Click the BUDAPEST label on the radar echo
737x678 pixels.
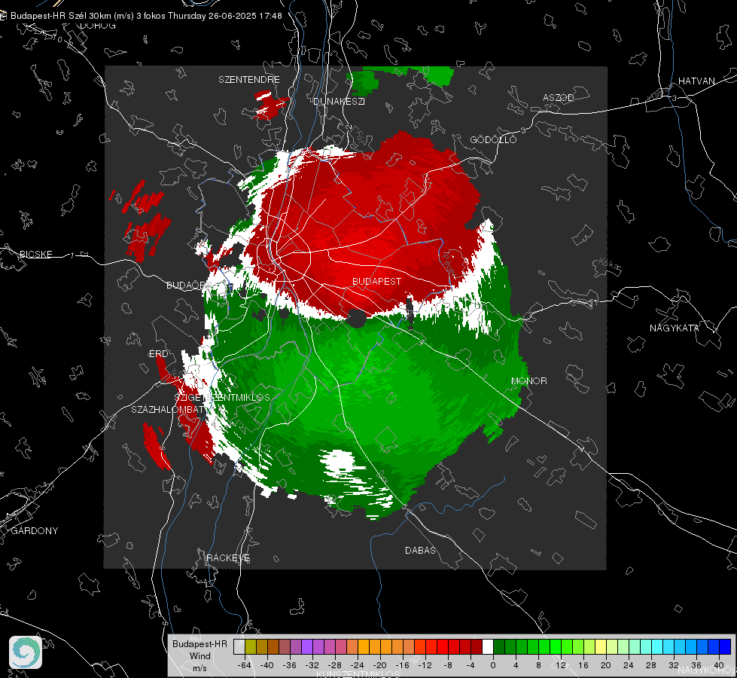point(376,281)
